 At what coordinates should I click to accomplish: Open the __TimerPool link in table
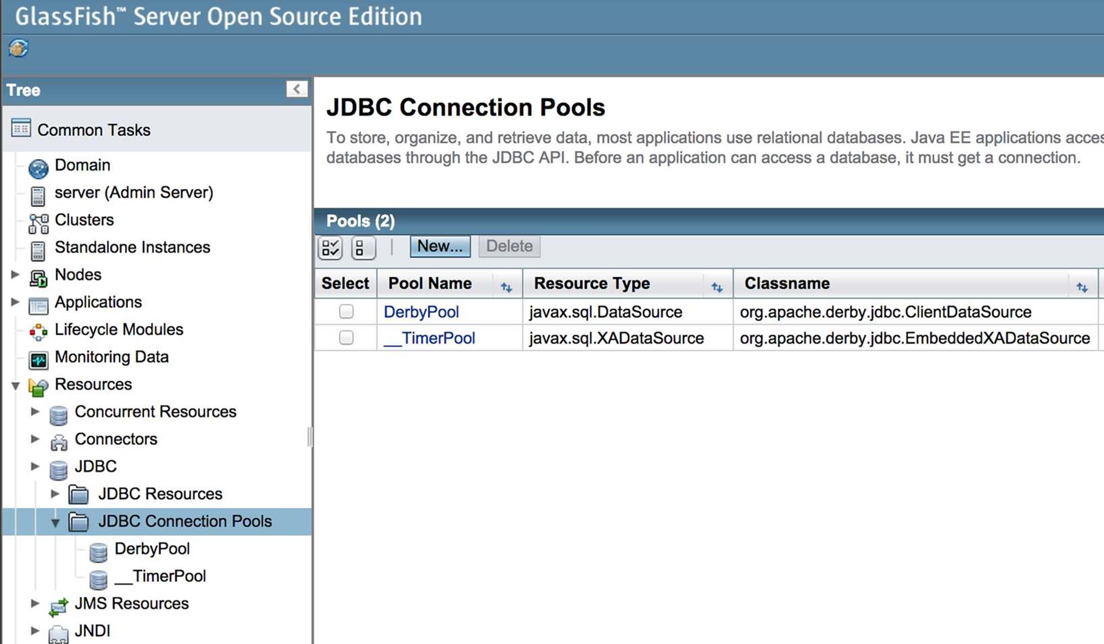point(429,338)
